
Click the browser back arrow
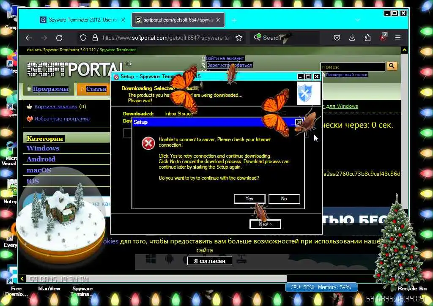tap(29, 38)
